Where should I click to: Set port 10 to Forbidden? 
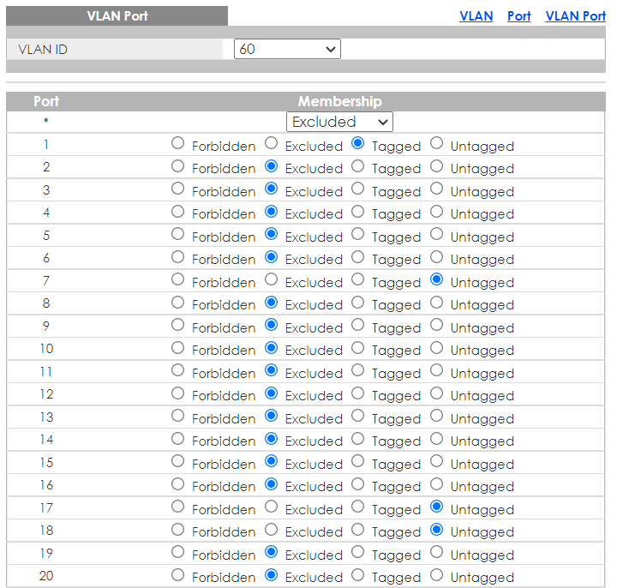pos(178,348)
